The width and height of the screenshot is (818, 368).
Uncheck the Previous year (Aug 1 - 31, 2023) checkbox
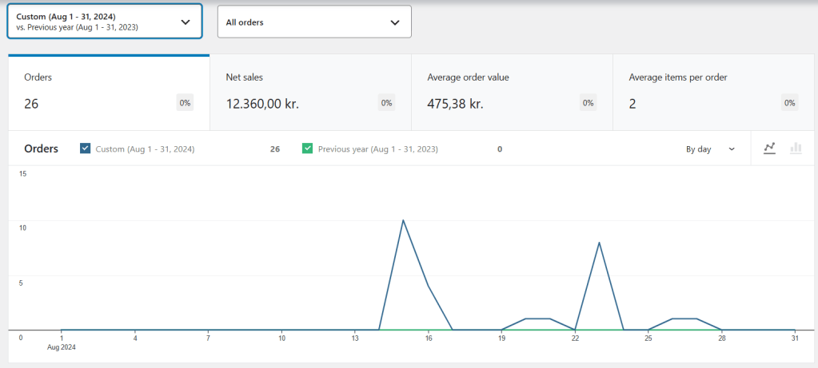pyautogui.click(x=308, y=148)
